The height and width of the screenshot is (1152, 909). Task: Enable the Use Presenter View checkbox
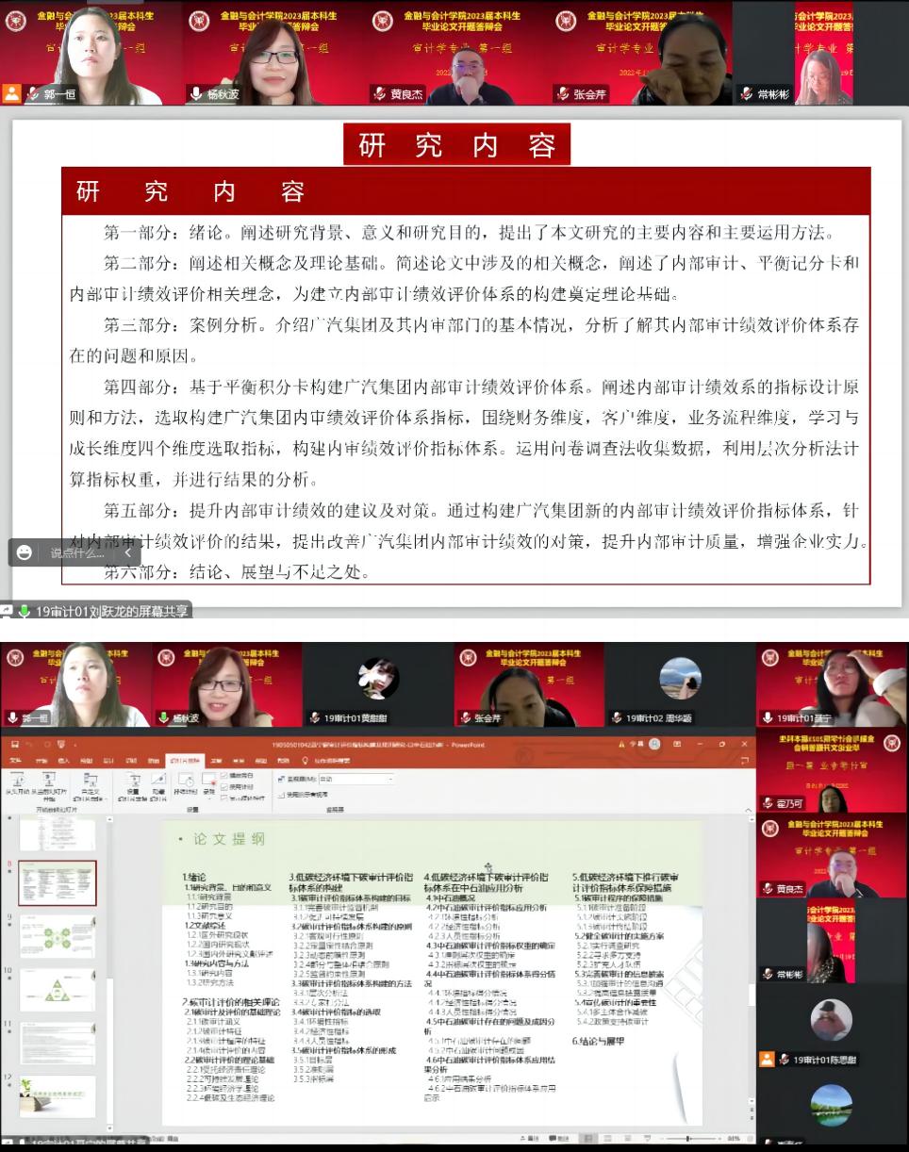281,794
